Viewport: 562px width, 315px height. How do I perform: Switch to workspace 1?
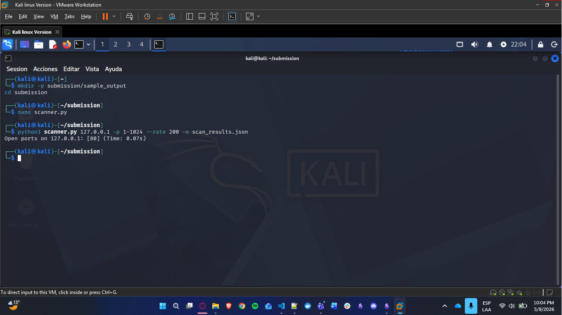102,44
